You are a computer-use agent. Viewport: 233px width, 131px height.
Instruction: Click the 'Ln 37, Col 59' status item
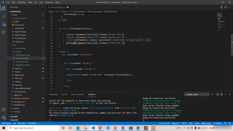pos(164,123)
